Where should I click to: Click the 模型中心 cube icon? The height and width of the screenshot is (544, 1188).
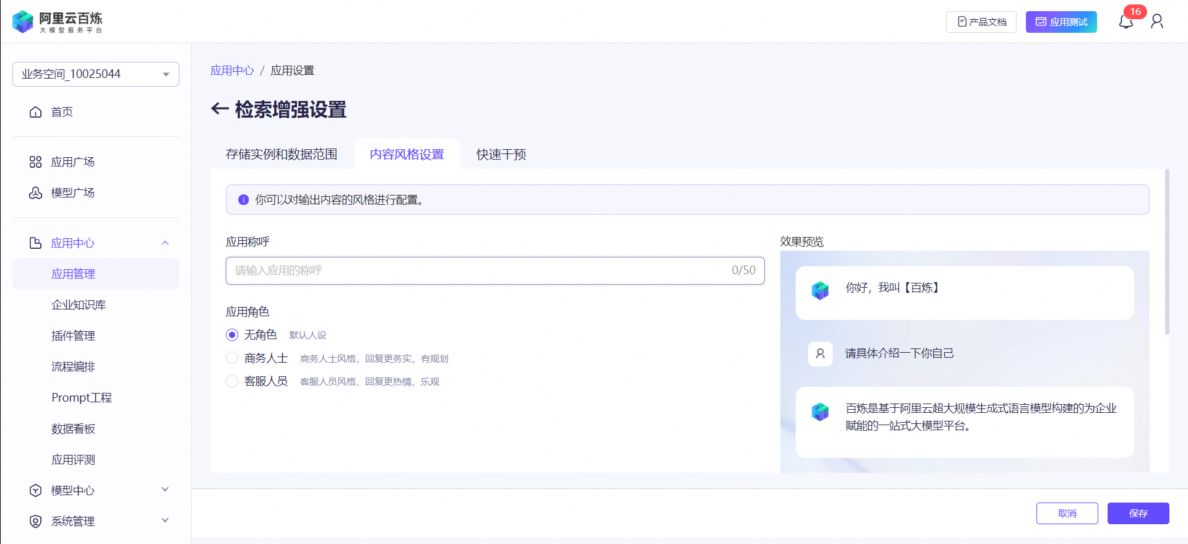point(36,491)
